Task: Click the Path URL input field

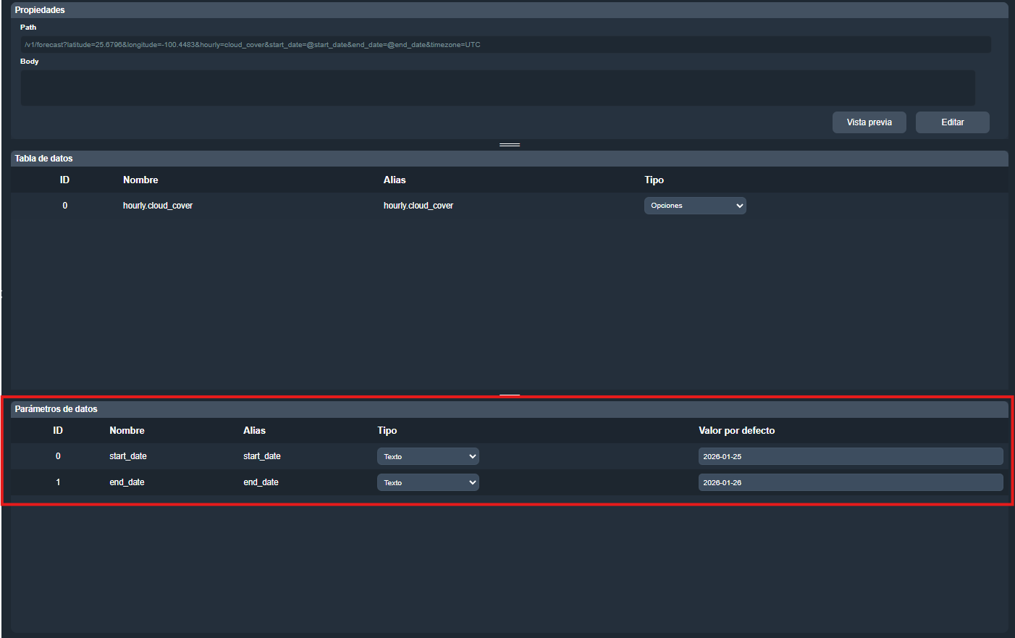Action: (x=505, y=45)
